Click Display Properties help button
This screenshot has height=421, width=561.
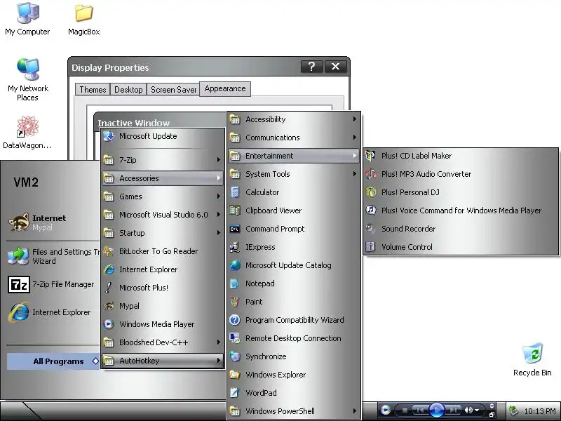311,67
